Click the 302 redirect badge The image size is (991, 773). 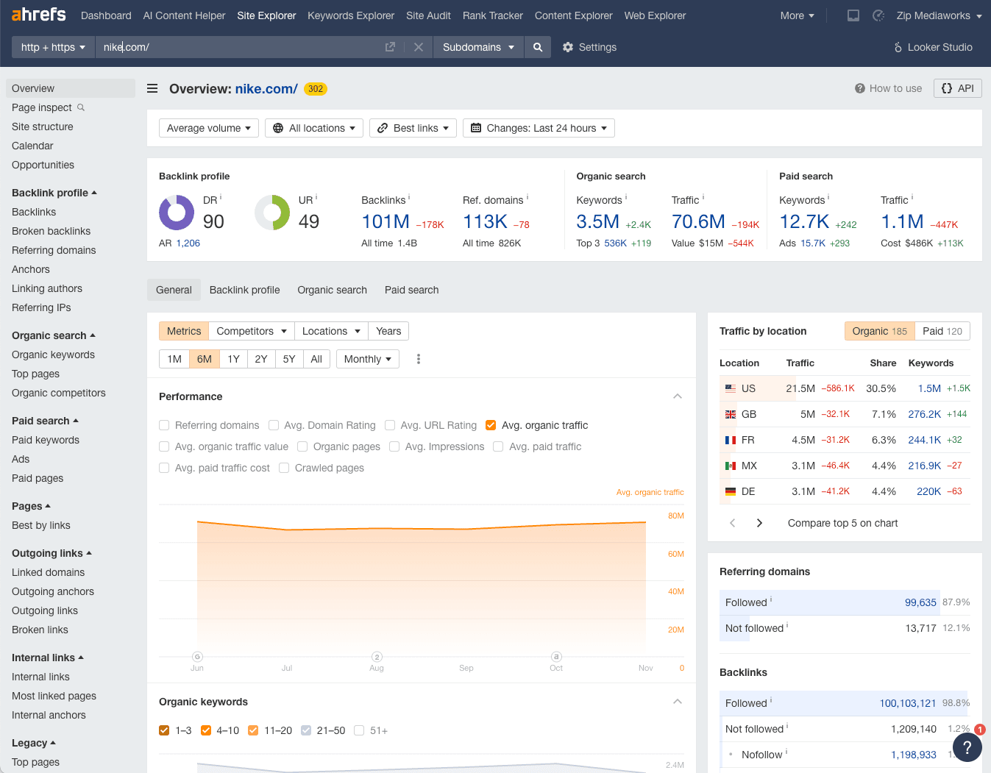pyautogui.click(x=316, y=89)
